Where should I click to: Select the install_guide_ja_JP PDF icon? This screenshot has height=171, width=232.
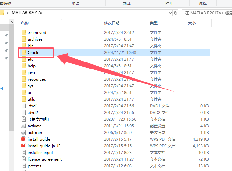pos(24,146)
